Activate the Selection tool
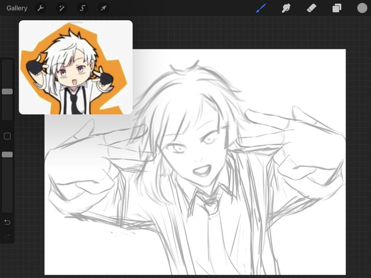This screenshot has width=371, height=278. pyautogui.click(x=82, y=8)
